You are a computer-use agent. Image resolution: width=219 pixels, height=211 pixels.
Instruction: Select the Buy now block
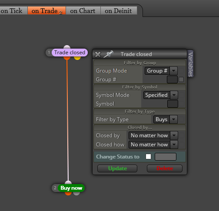(71, 188)
